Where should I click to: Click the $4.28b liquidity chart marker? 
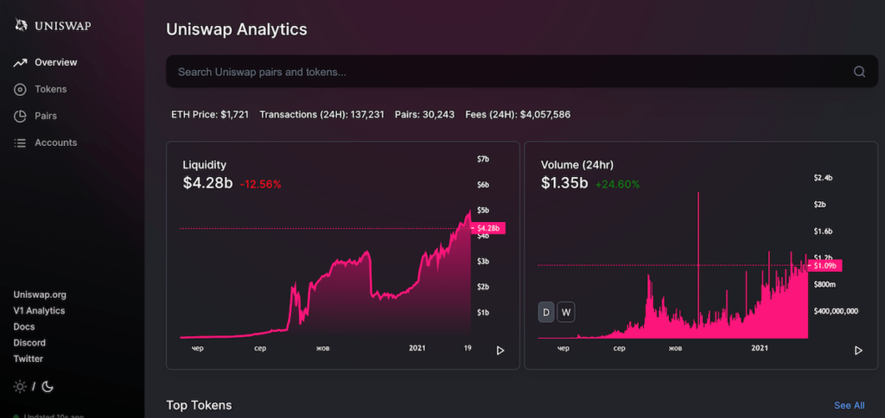489,228
